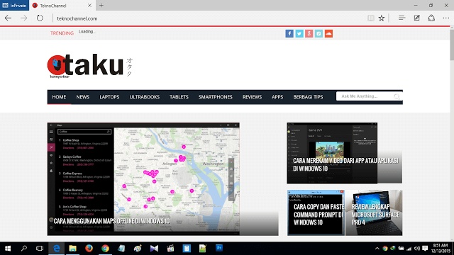Click the Facebook social icon
This screenshot has height=255, width=454.
[289, 33]
